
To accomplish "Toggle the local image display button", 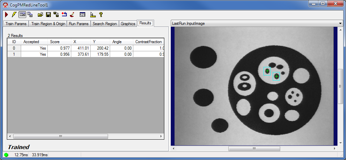I will [22, 15].
